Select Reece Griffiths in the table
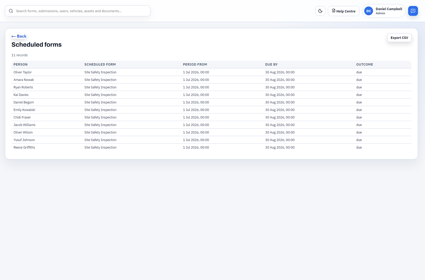This screenshot has height=280, width=425. [24, 148]
